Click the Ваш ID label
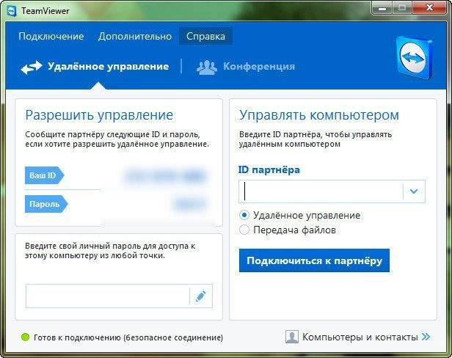Viewport: 452px width, 358px height. point(44,175)
